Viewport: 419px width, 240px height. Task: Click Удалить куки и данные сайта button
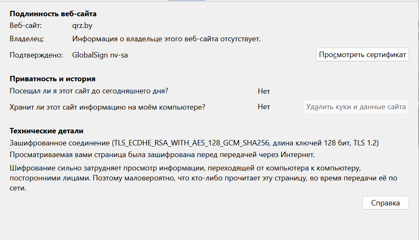point(356,107)
